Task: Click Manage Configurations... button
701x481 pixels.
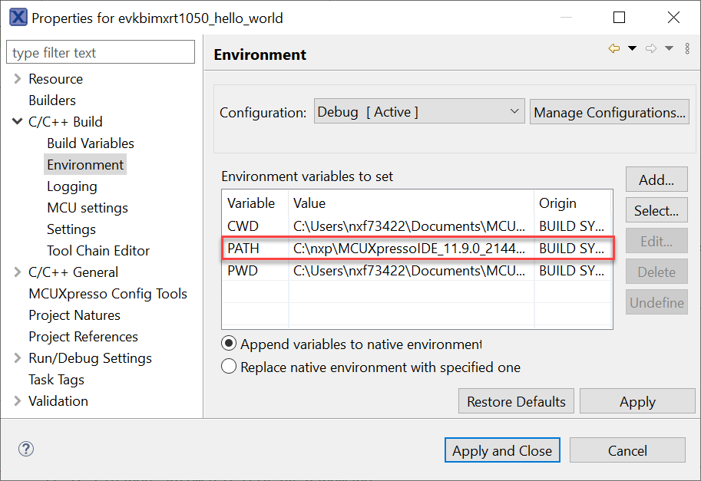Action: [x=609, y=112]
